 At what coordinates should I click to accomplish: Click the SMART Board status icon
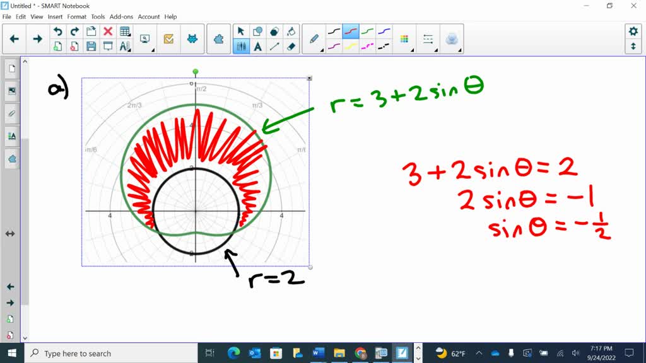192,39
